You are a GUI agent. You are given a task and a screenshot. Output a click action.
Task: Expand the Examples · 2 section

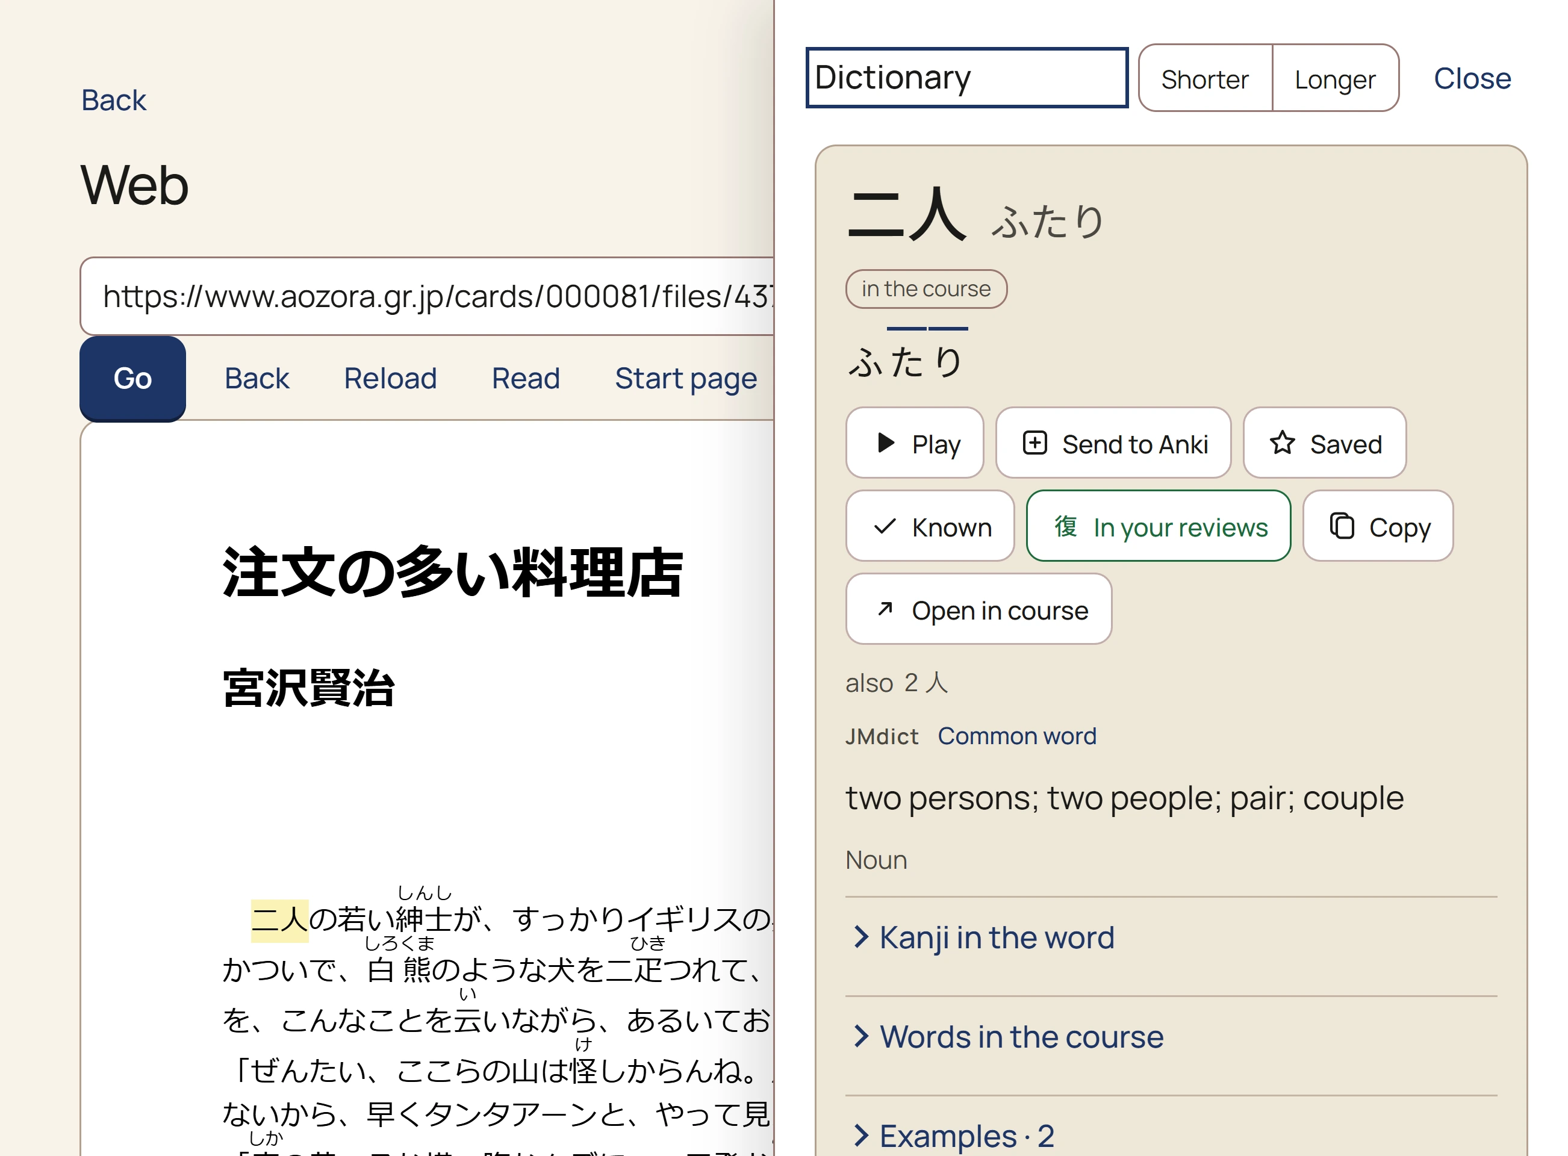pyautogui.click(x=1170, y=1135)
